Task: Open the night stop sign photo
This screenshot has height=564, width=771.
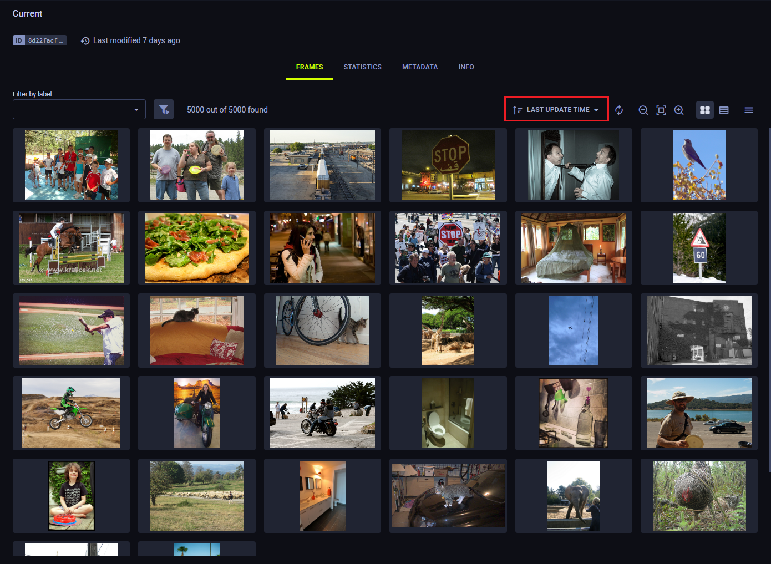Action: [x=448, y=165]
